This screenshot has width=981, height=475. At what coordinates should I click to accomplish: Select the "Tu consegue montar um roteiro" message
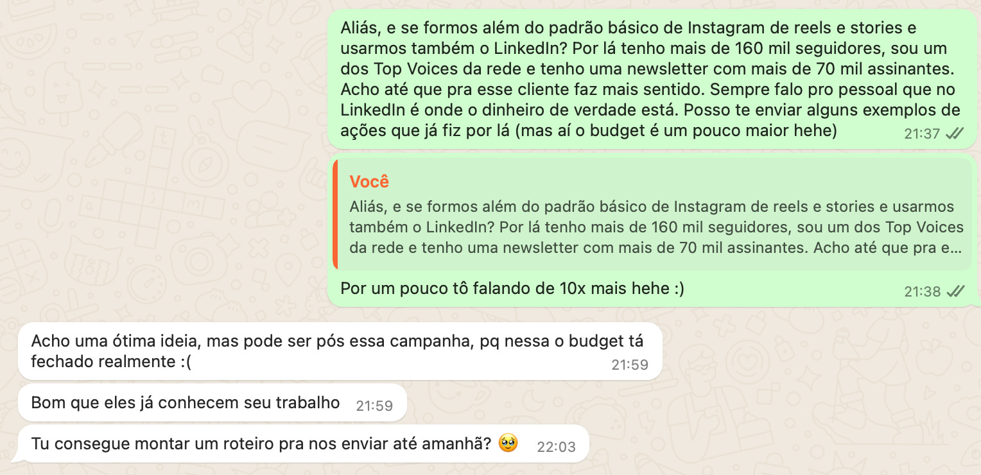point(302,444)
